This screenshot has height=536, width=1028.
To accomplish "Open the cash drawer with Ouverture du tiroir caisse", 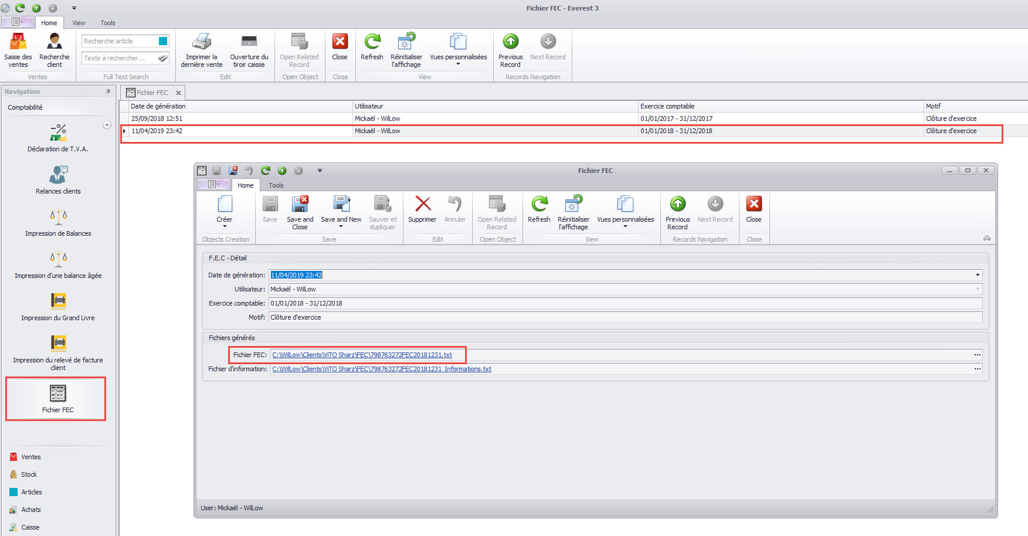I will click(249, 50).
